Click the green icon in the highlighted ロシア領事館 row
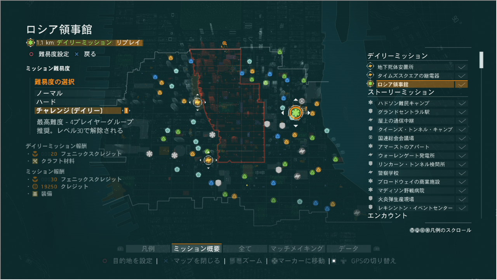 (x=370, y=84)
